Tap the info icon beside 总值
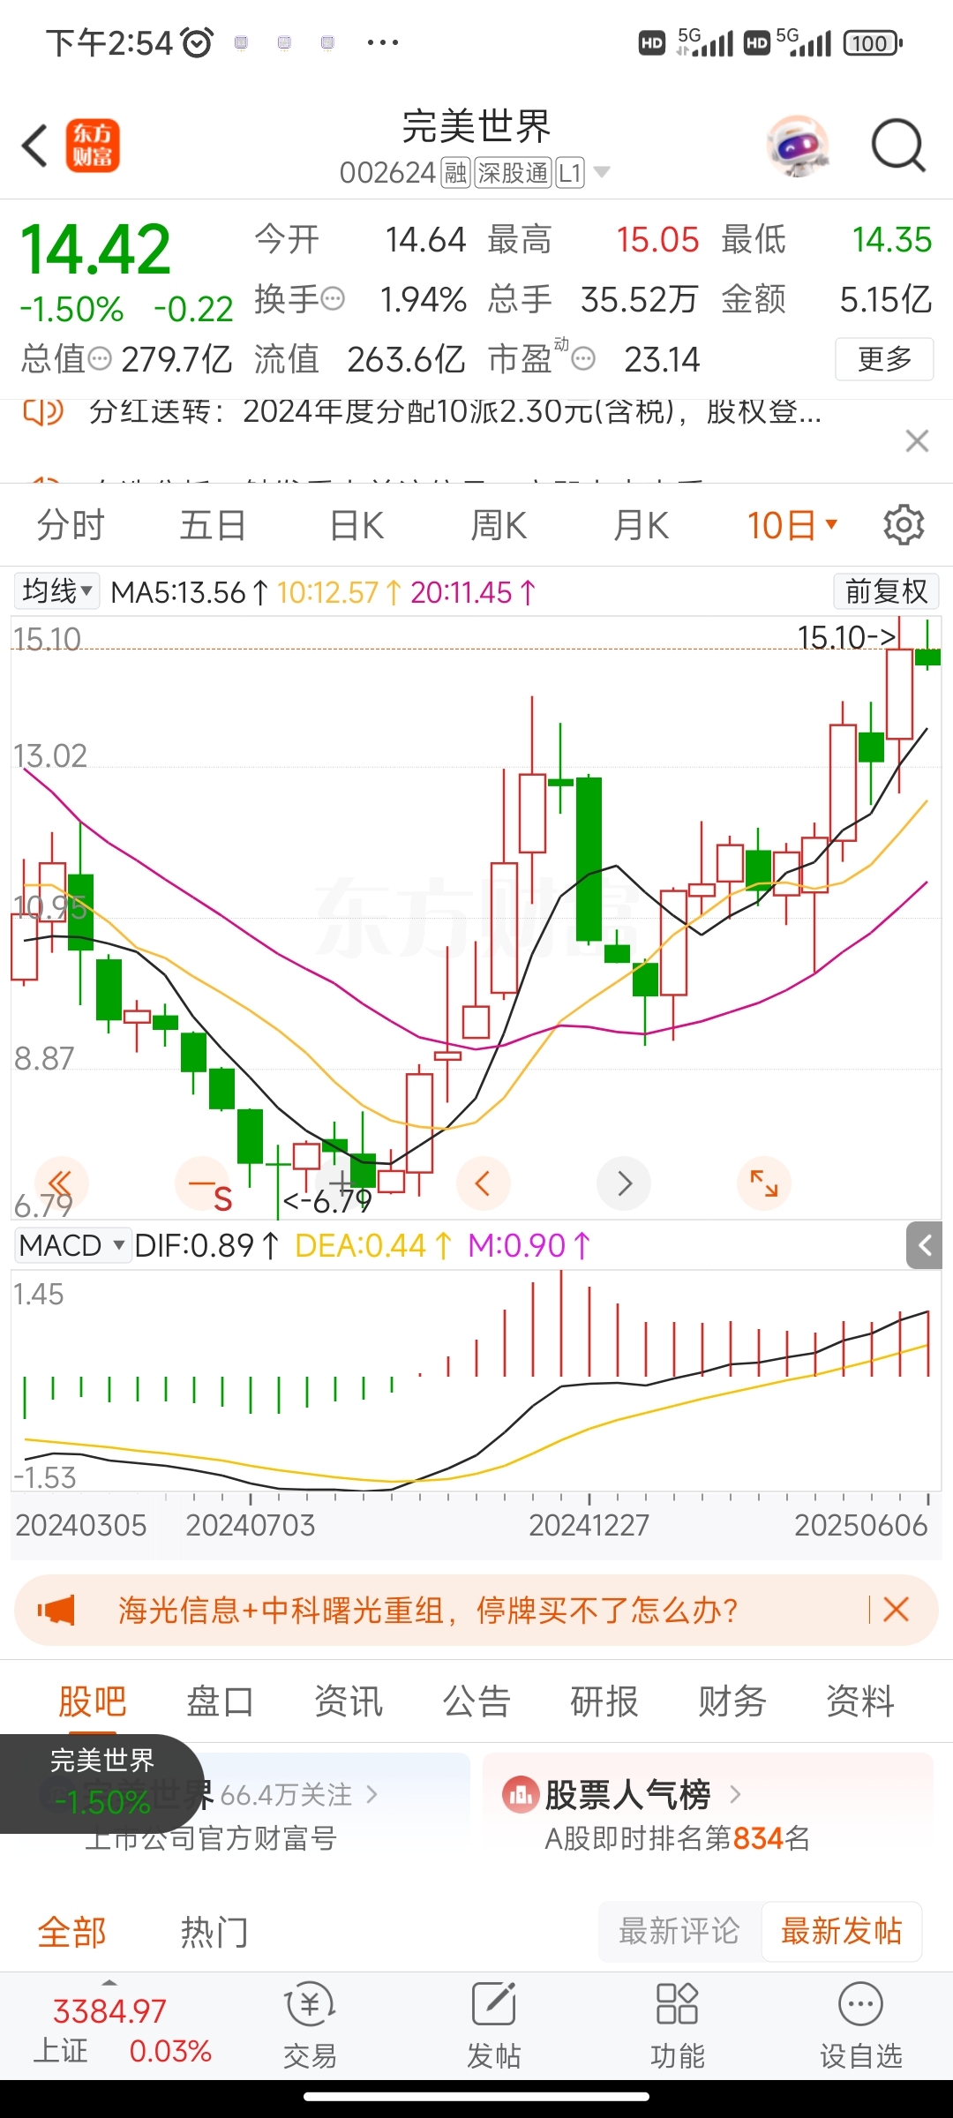Screen dimensions: 953x2118 (x=101, y=358)
